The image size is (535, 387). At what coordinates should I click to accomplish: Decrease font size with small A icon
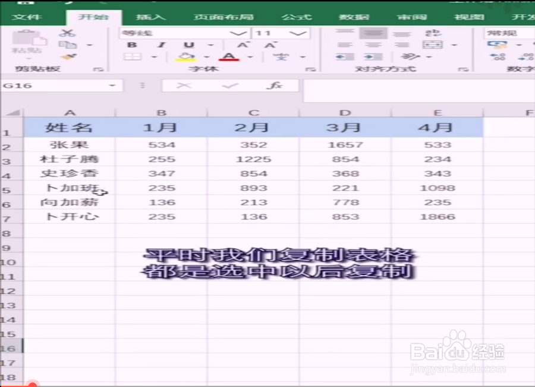[x=270, y=45]
